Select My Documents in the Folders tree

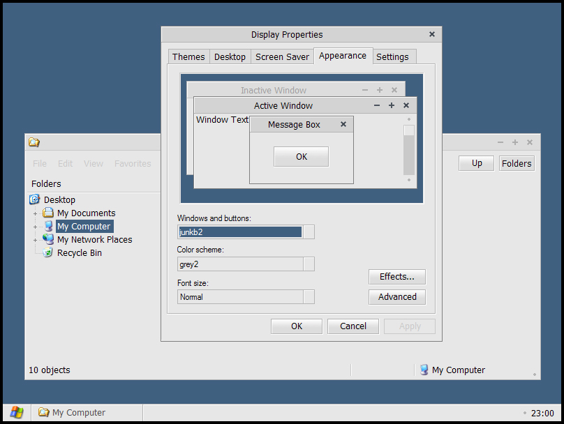pyautogui.click(x=87, y=213)
